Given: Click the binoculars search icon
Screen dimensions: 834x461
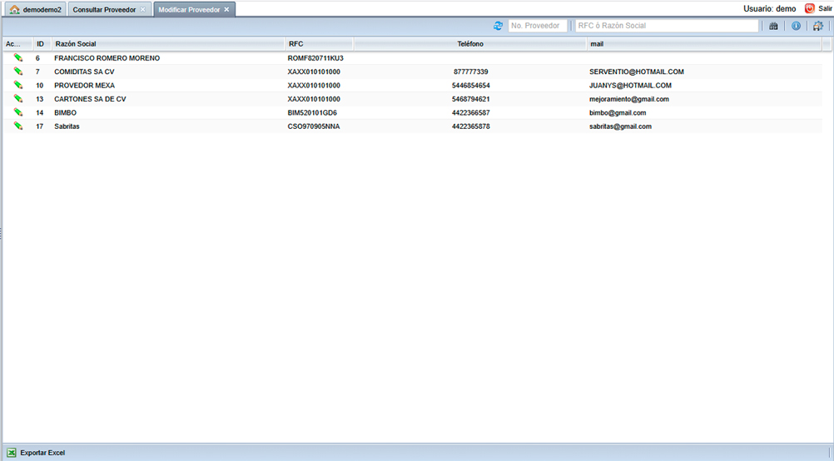Looking at the screenshot, I should point(773,26).
